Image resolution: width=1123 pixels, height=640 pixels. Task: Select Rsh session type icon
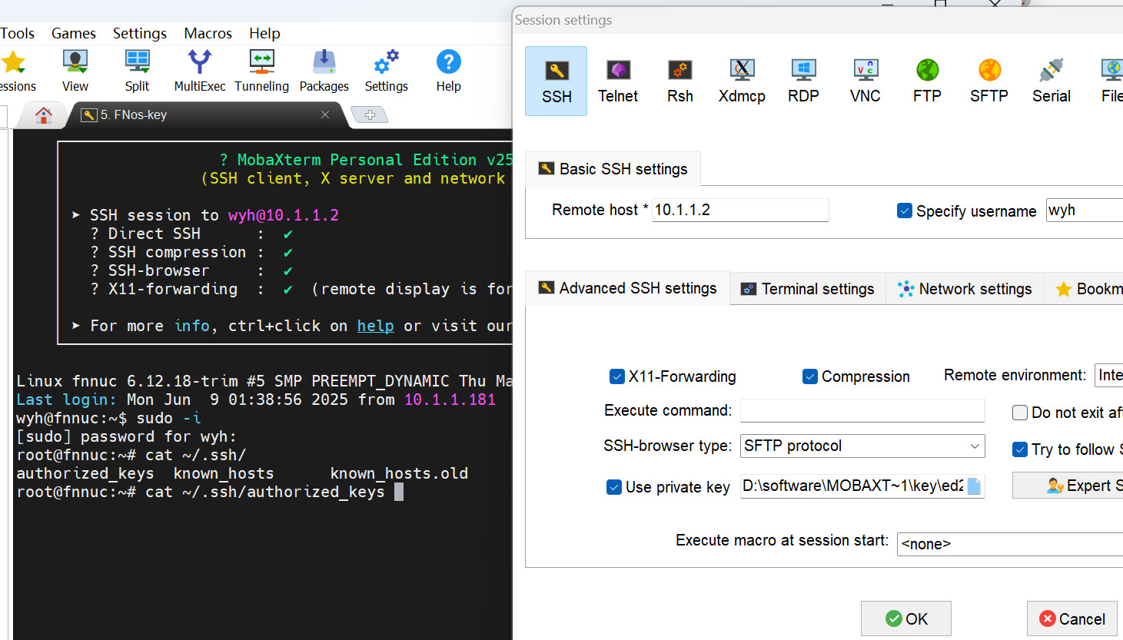[x=680, y=81]
